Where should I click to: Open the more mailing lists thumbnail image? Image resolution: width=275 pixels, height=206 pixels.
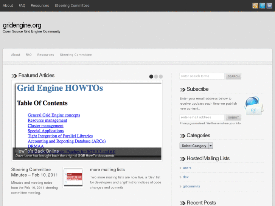73,177
